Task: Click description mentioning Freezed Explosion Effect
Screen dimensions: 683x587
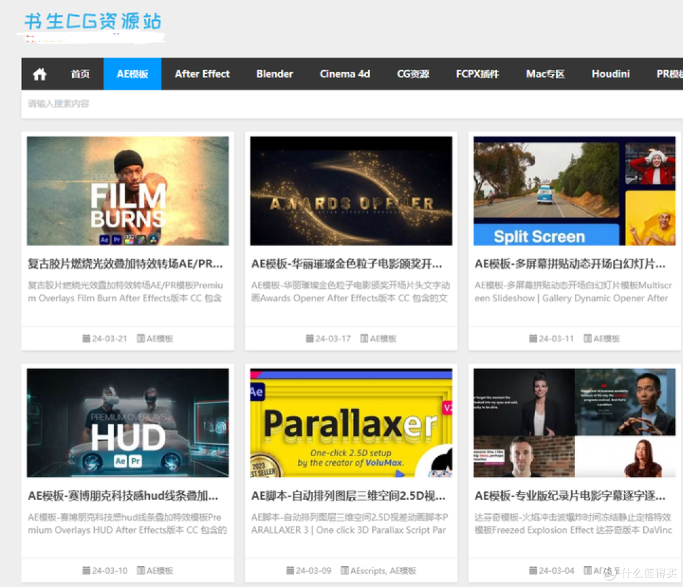Action: pos(573,523)
